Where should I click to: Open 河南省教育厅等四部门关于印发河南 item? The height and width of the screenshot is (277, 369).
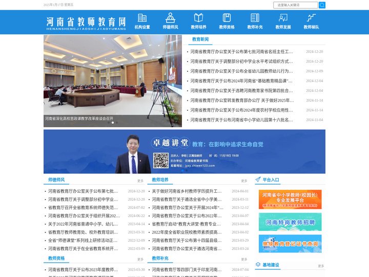[x=187, y=269]
